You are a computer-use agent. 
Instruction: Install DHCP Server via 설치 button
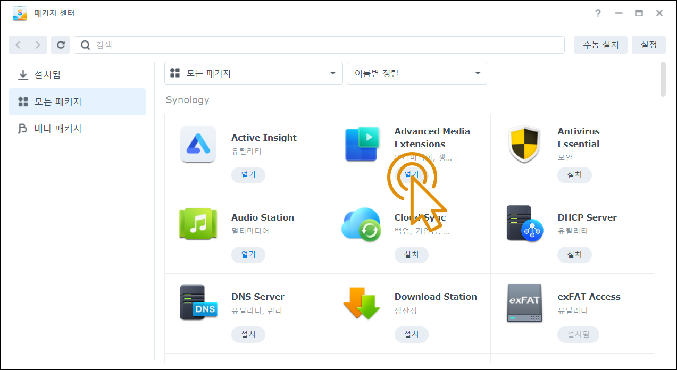pos(574,255)
